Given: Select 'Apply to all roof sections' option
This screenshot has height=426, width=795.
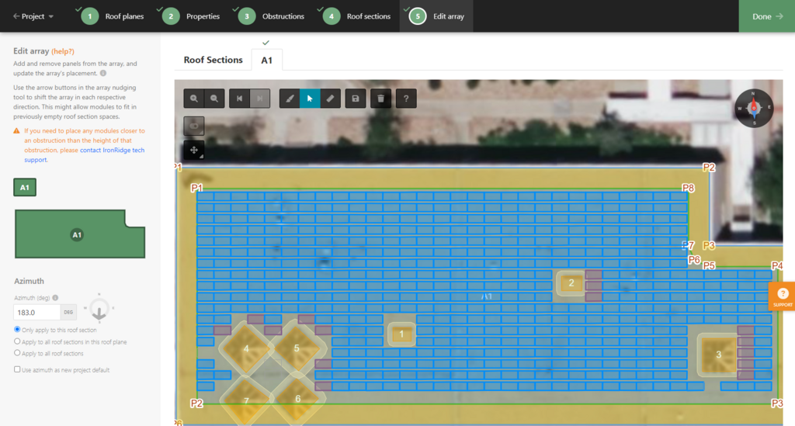Looking at the screenshot, I should coord(18,353).
